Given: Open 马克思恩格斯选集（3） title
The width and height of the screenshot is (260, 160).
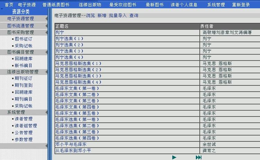Looking at the screenshot, I should [x=78, y=76].
